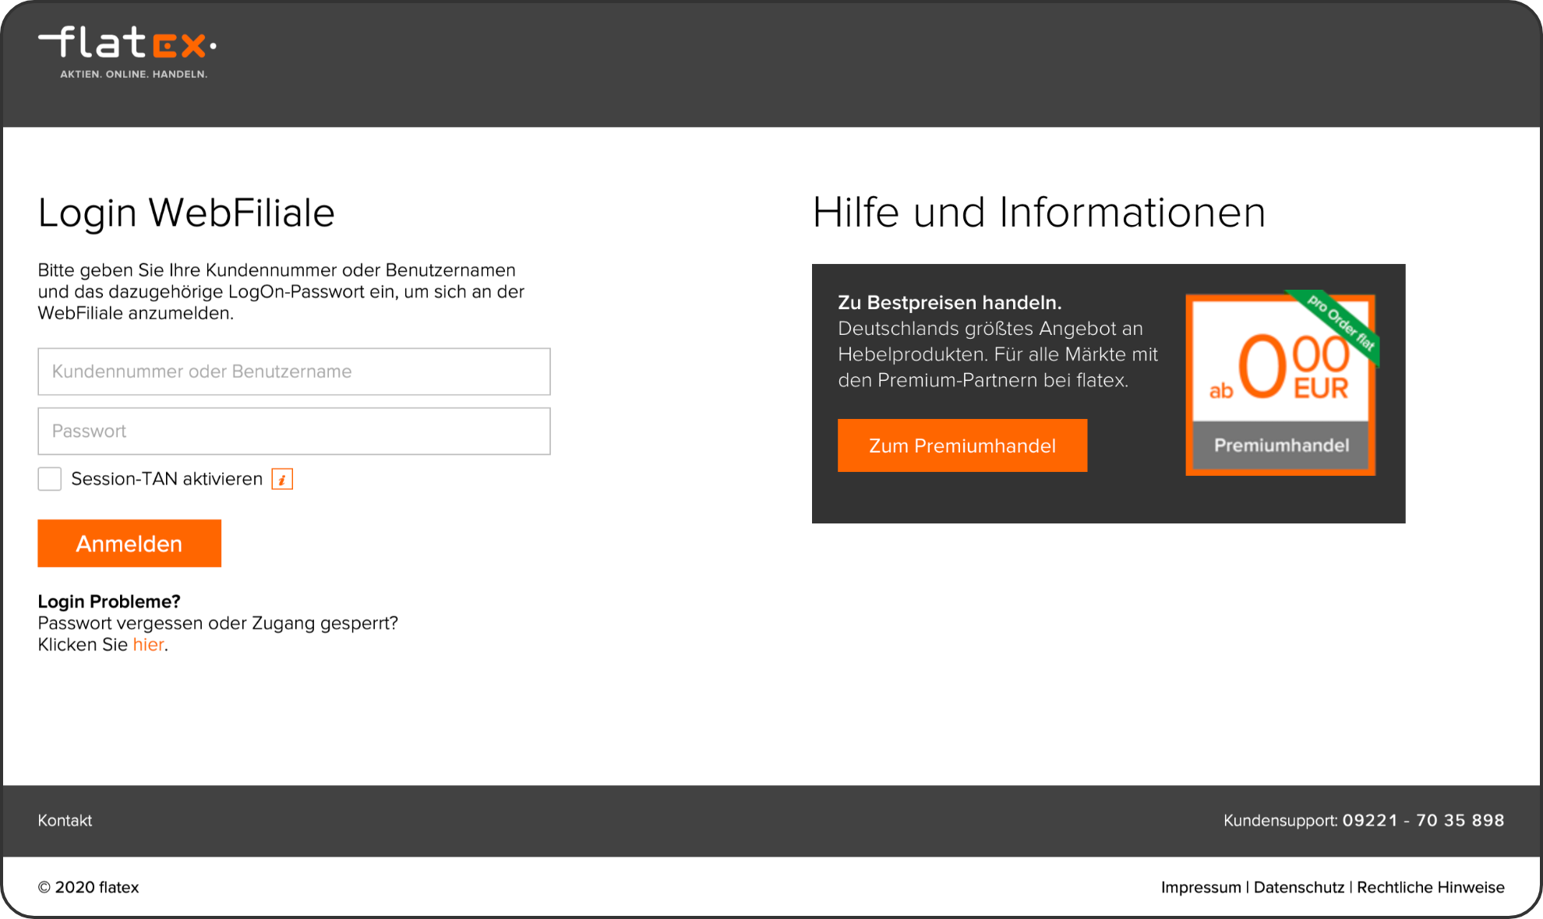Screen dimensions: 1543x919
Task: Click the © 2020 flatex notice
Action: pyautogui.click(x=88, y=887)
